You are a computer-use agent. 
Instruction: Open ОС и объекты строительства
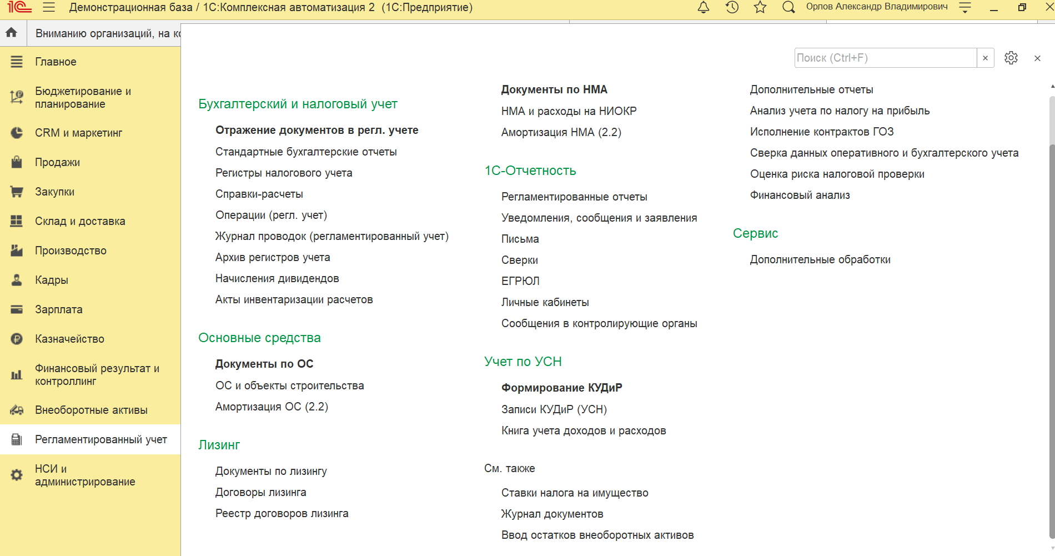coord(290,385)
